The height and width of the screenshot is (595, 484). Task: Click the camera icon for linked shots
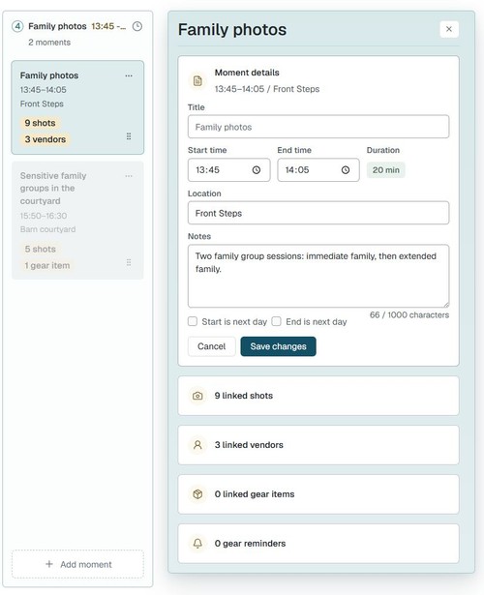(x=197, y=396)
